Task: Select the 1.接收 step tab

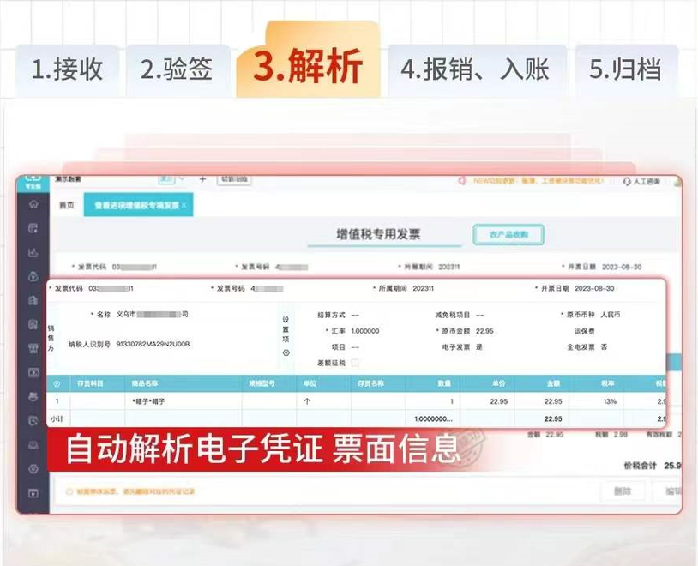Action: [x=67, y=69]
